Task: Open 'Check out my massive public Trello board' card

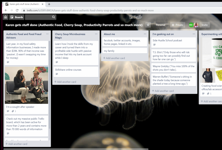Action: (26, 126)
